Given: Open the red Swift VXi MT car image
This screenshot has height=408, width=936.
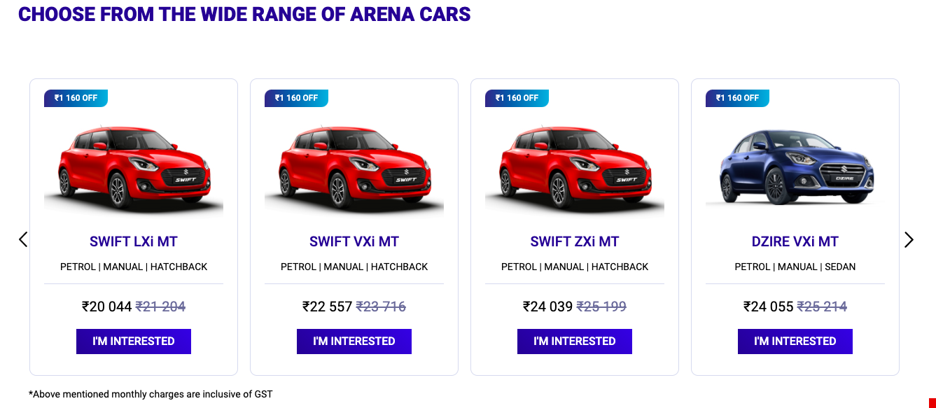Looking at the screenshot, I should pyautogui.click(x=354, y=166).
